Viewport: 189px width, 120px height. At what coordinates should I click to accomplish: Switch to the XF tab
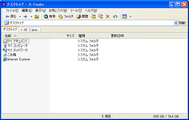(x=24, y=30)
